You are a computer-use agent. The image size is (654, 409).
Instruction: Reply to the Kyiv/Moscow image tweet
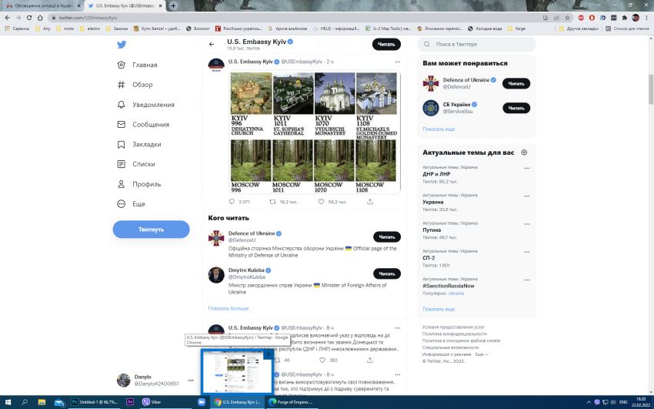[x=232, y=202]
